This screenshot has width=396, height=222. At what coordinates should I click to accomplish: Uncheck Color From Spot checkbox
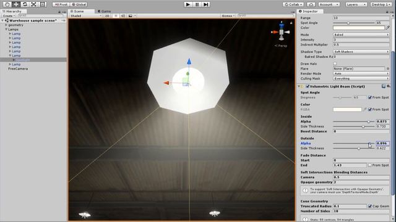tap(370, 110)
